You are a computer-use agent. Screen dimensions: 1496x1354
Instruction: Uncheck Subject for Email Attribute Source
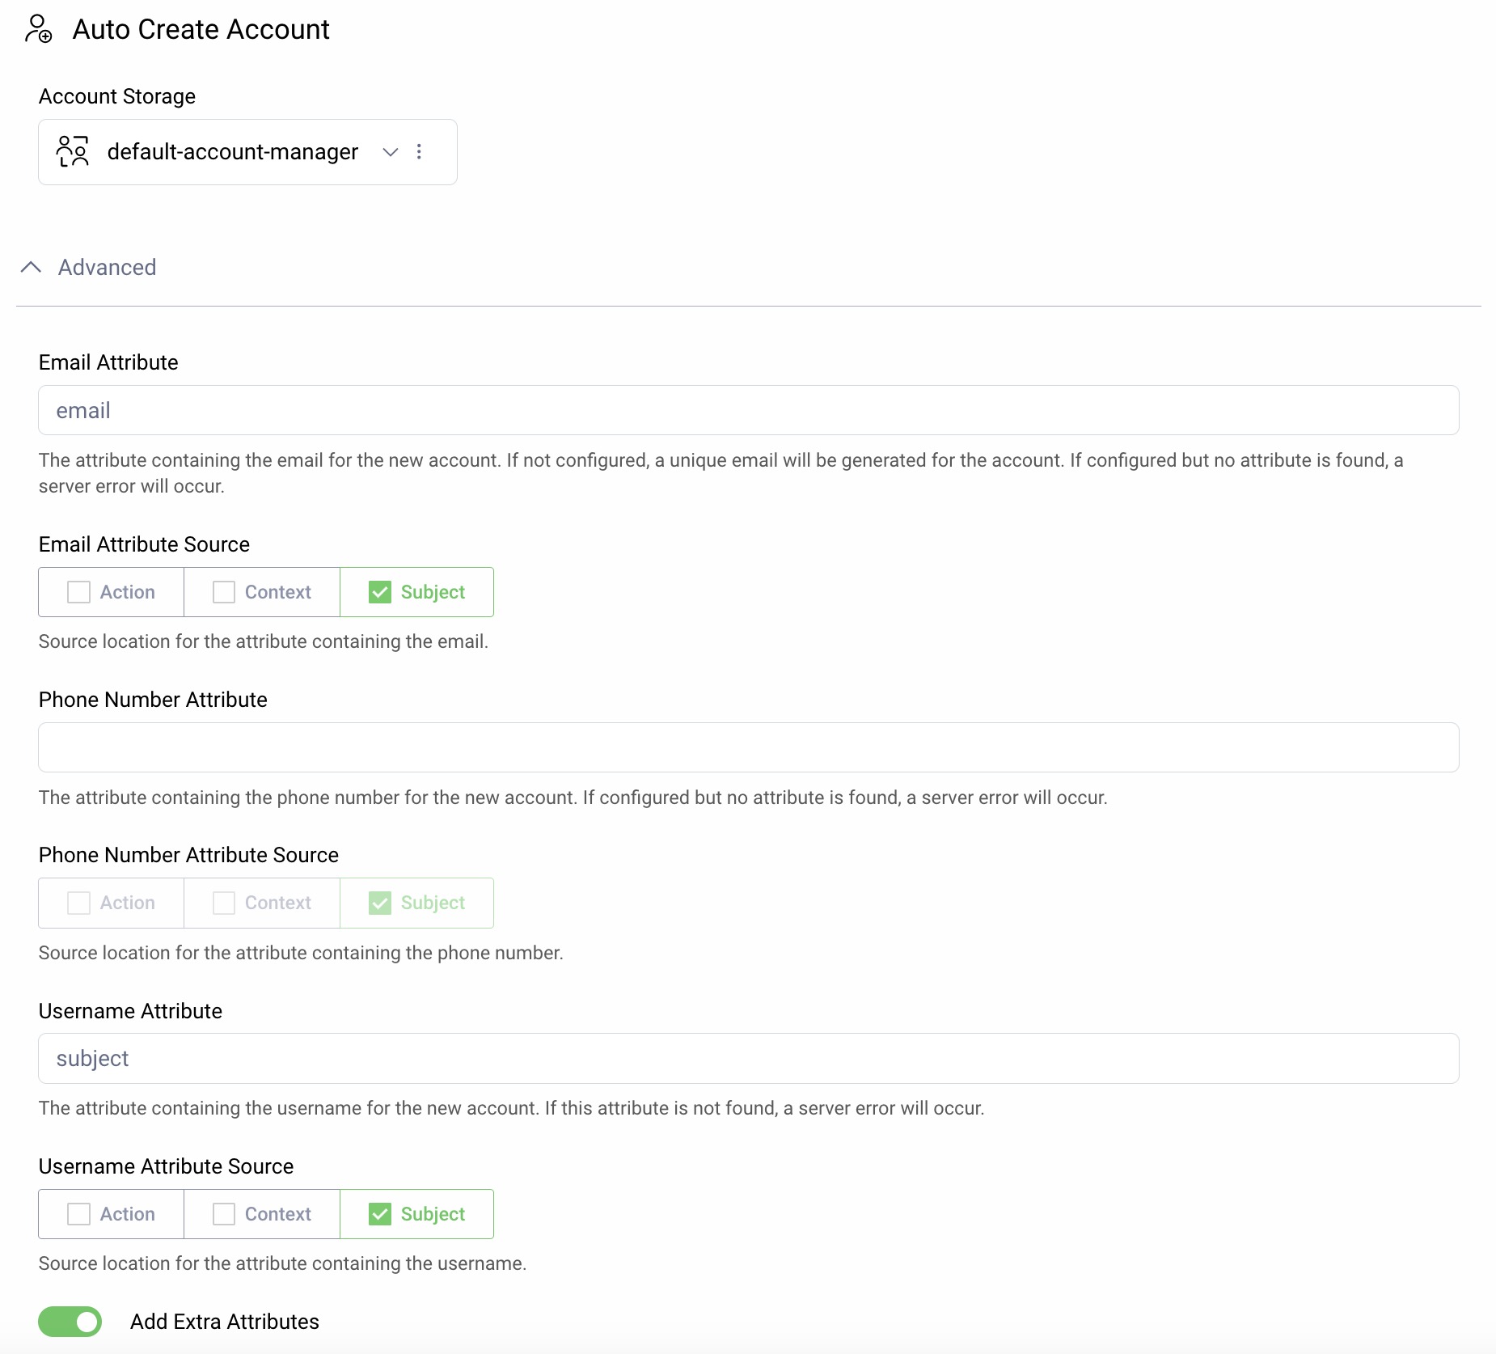point(380,592)
